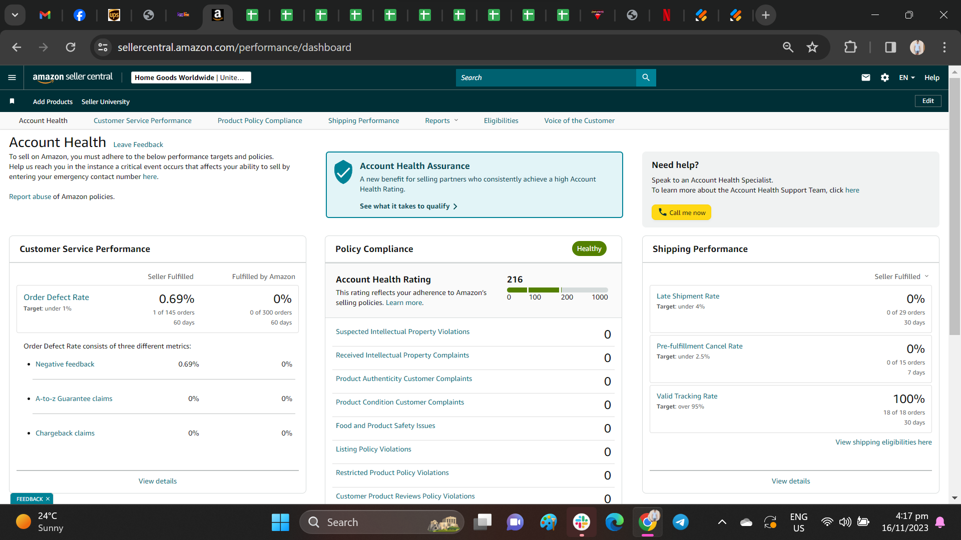Click the Seller Central search field
Viewport: 961px width, 540px height.
coord(546,77)
